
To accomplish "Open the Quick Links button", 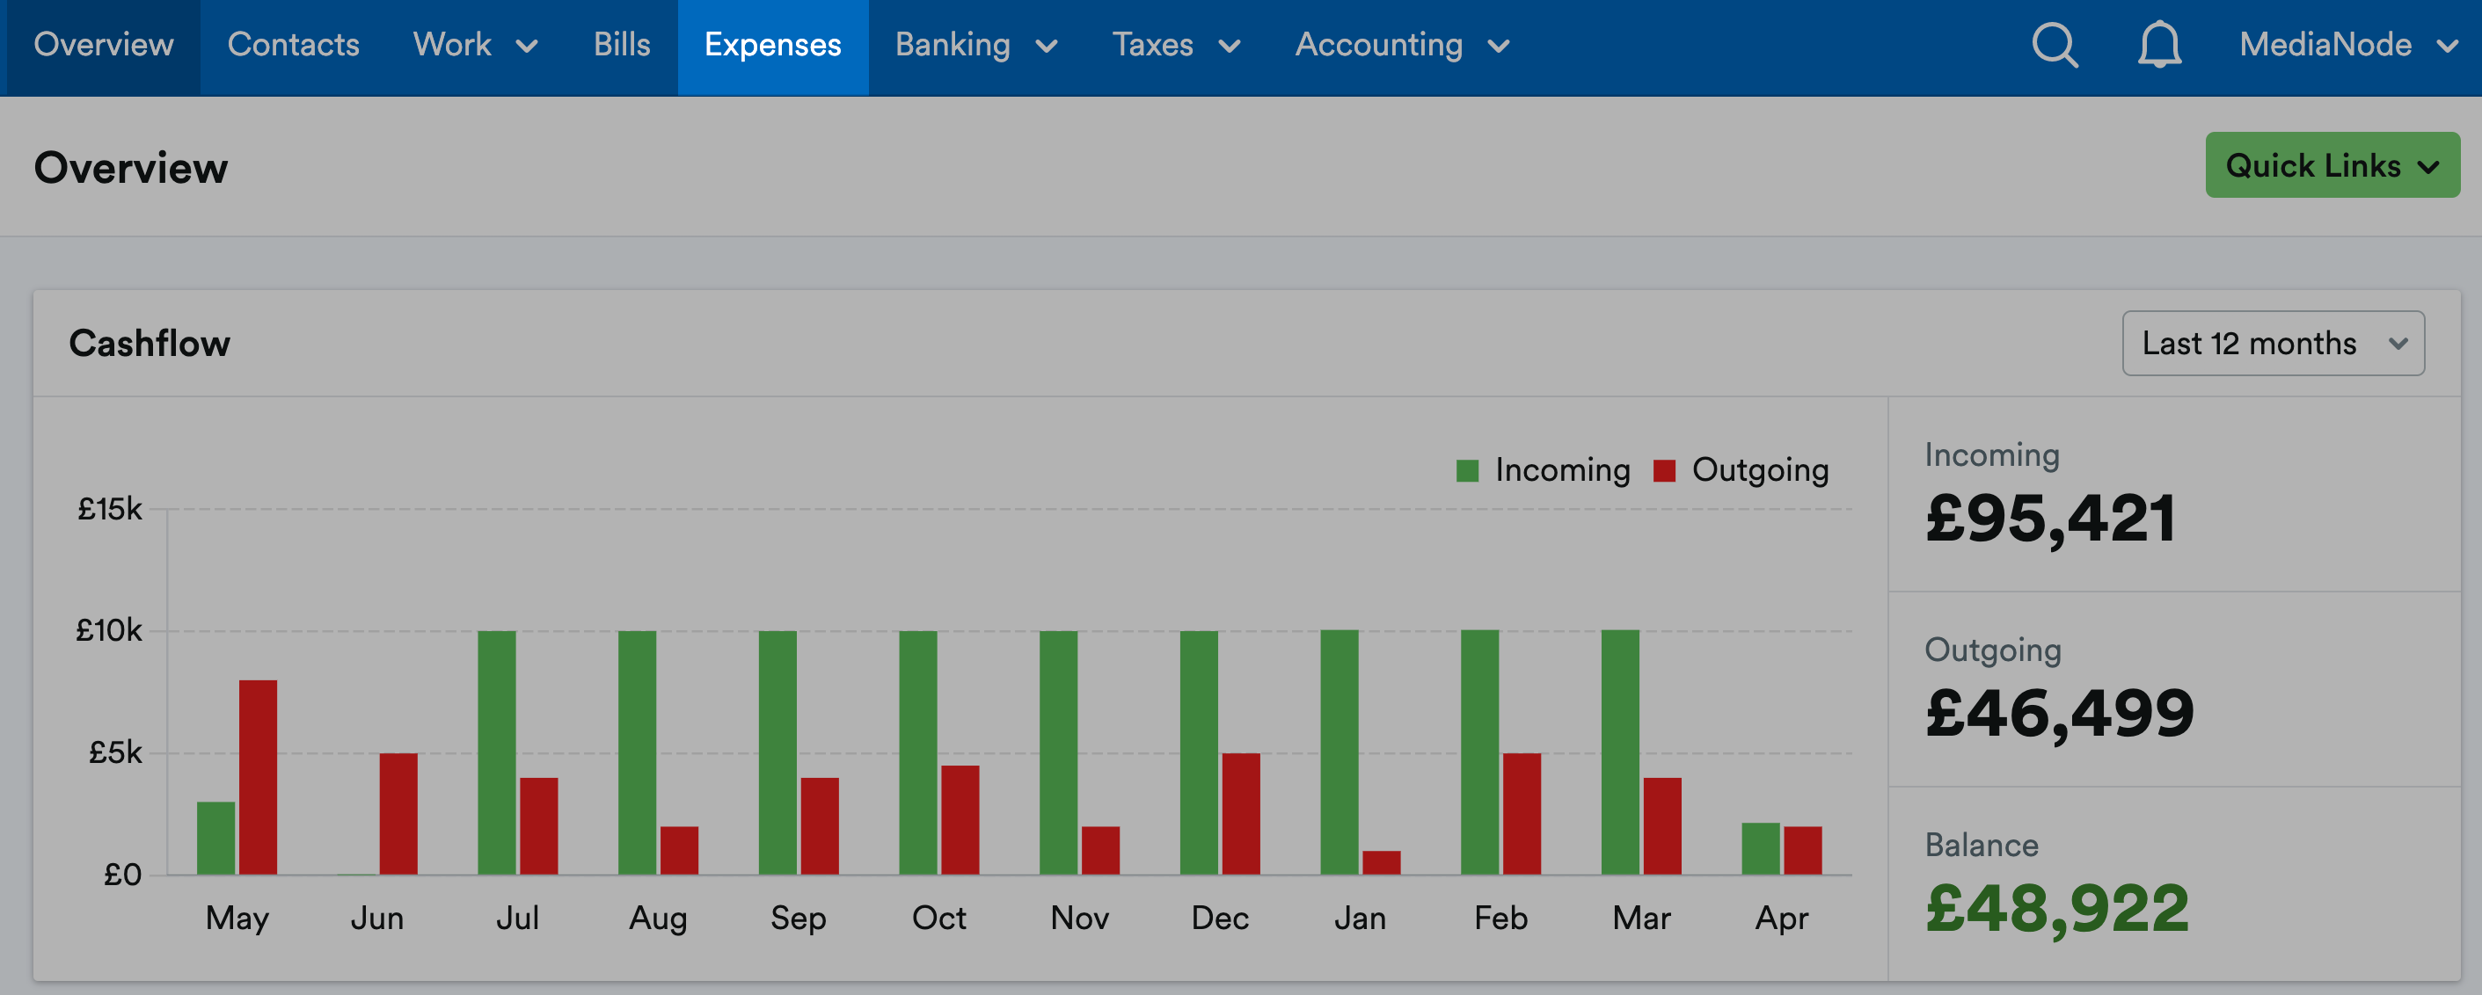I will (x=2332, y=164).
